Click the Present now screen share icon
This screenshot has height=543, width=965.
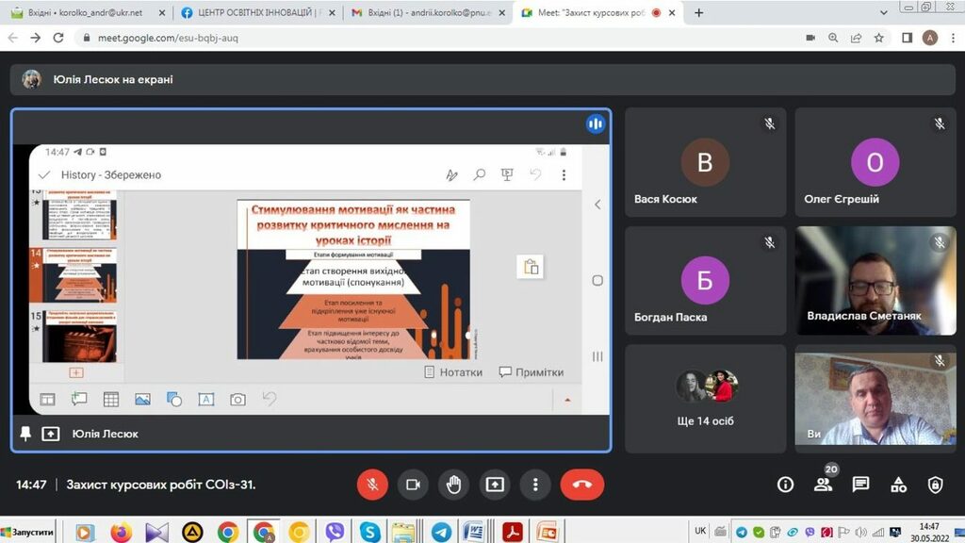495,485
